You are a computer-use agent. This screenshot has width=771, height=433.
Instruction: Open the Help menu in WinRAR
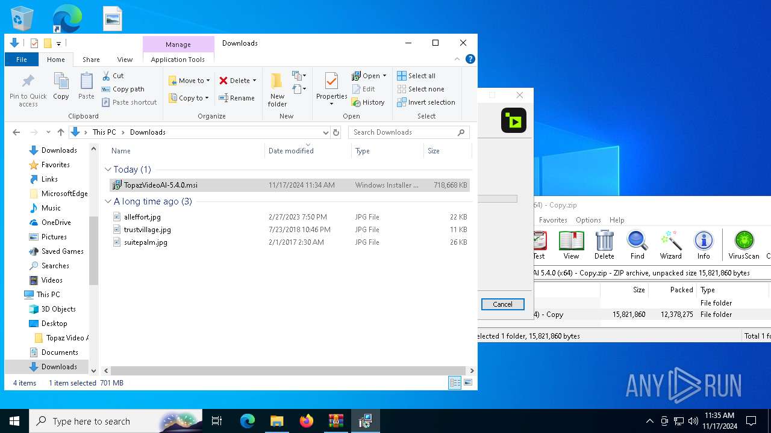click(617, 220)
